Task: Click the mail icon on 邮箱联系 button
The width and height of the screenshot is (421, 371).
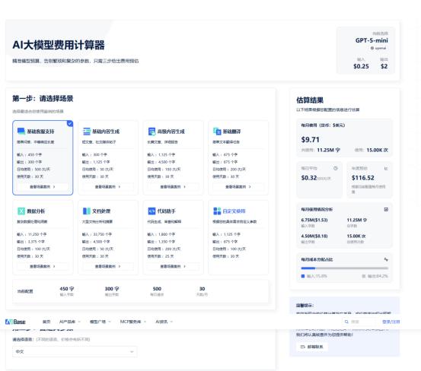Action: click(303, 347)
